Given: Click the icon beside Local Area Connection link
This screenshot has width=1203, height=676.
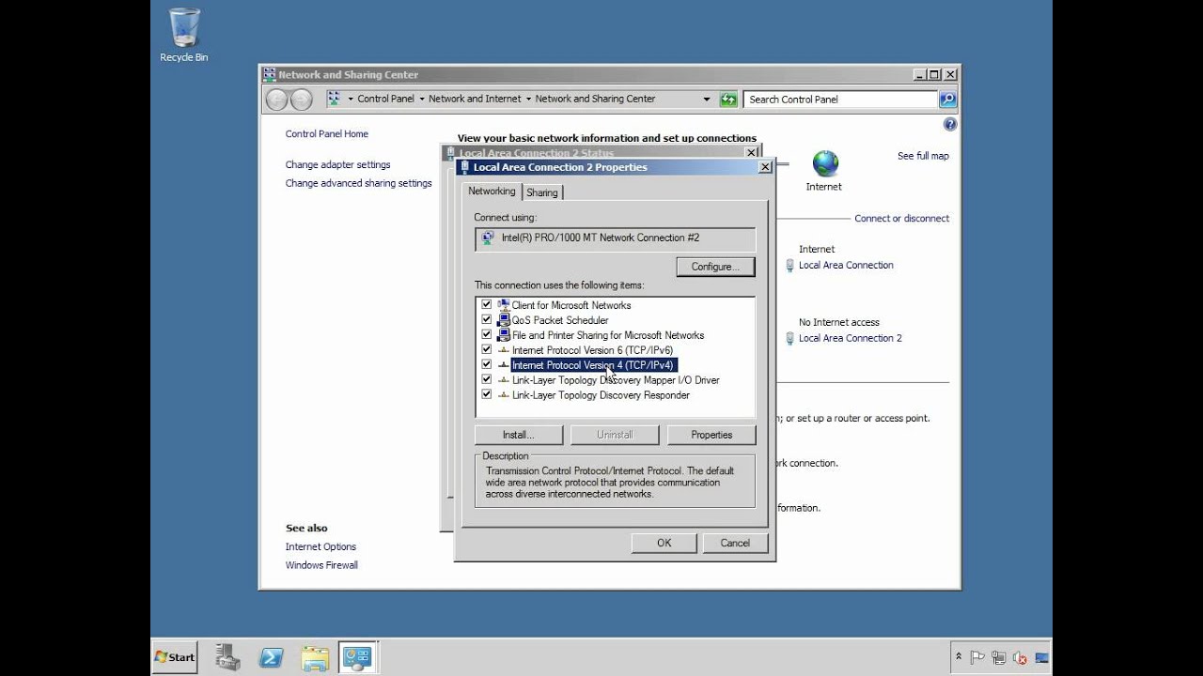Looking at the screenshot, I should 789,265.
